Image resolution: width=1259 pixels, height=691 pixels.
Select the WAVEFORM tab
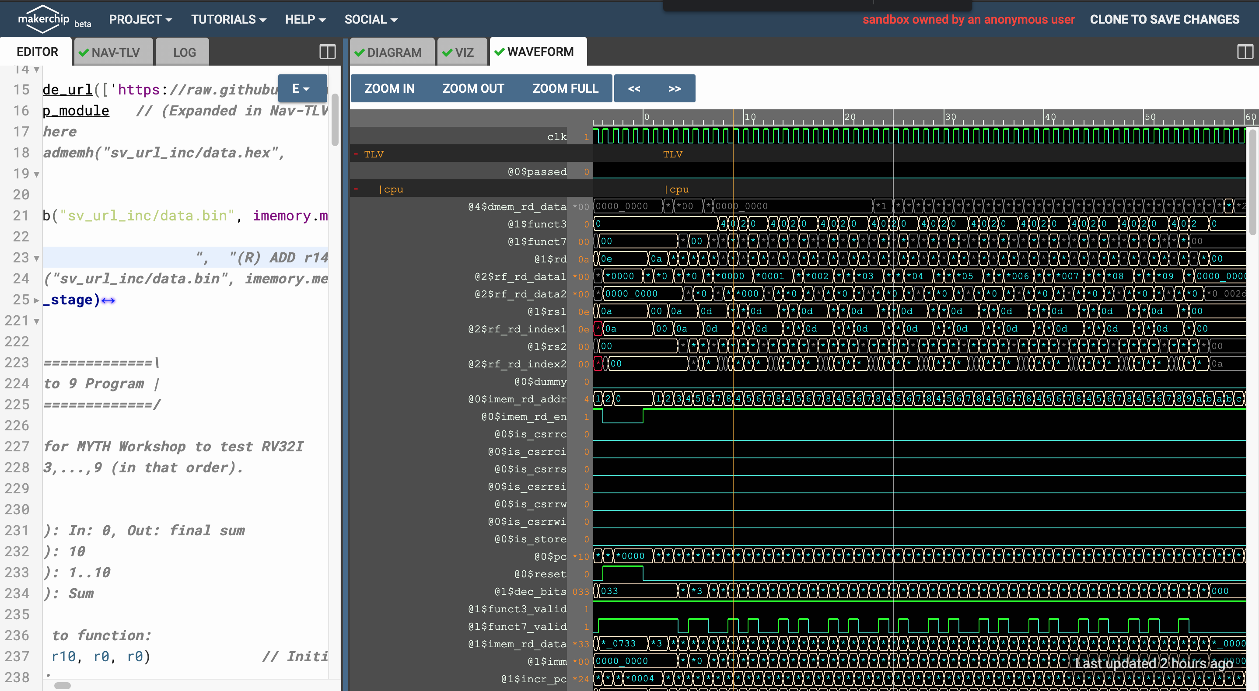pyautogui.click(x=538, y=52)
